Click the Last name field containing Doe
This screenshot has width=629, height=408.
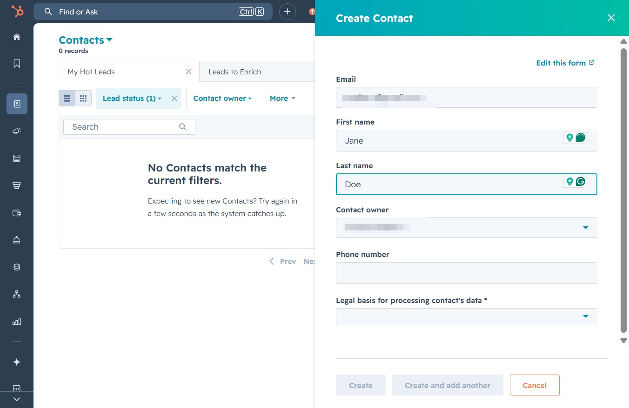click(466, 184)
